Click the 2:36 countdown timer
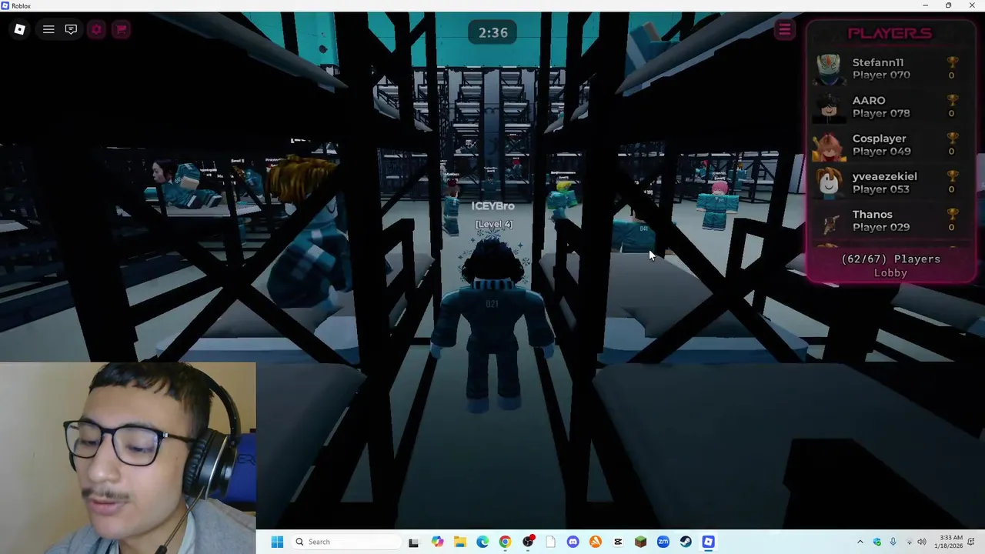The width and height of the screenshot is (985, 554). [x=493, y=32]
